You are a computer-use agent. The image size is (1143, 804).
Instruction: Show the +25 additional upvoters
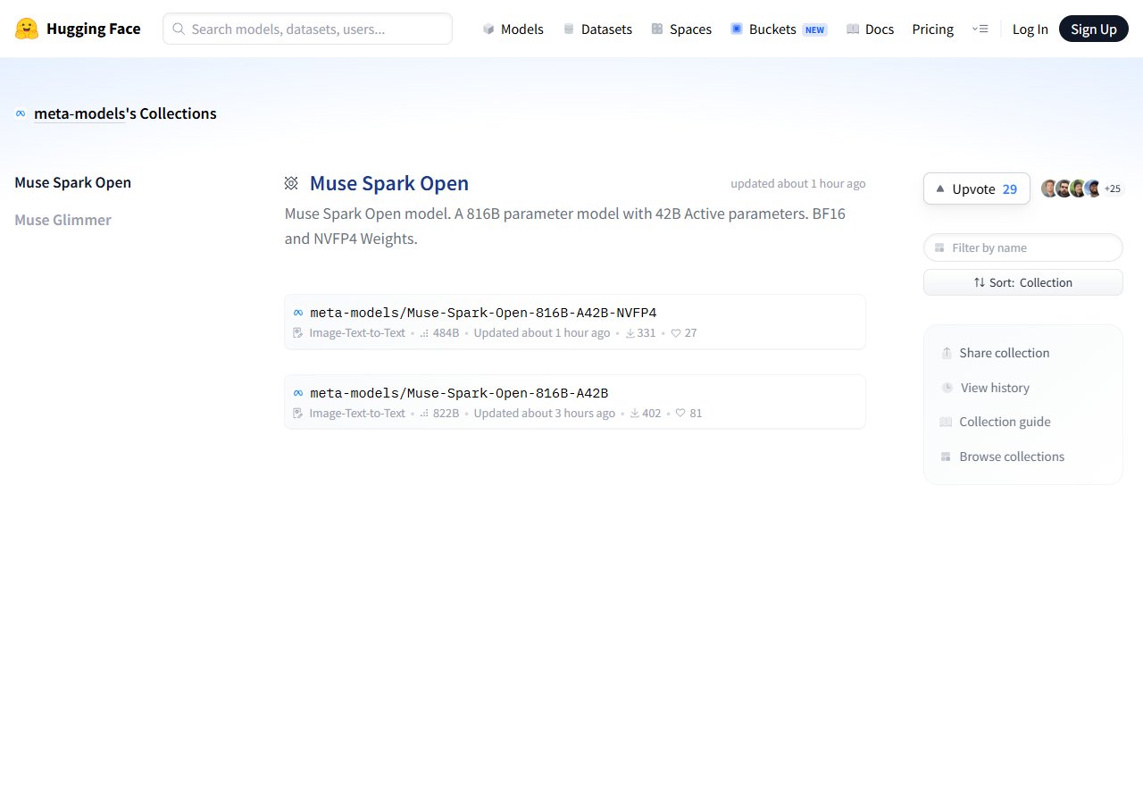1113,188
